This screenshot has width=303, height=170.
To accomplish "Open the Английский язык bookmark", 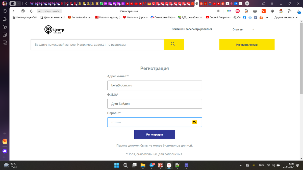I will [x=80, y=17].
